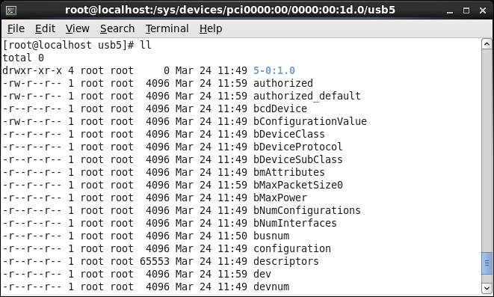
Task: Open the Edit menu
Action: [x=45, y=28]
